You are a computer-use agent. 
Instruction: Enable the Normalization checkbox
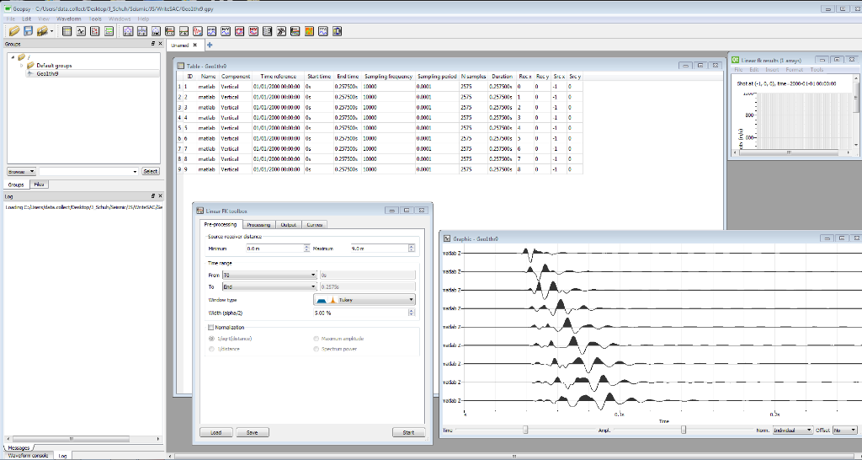pyautogui.click(x=211, y=327)
